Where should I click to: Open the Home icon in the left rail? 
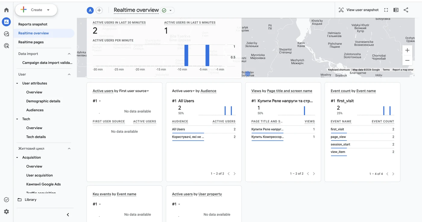coord(6,10)
